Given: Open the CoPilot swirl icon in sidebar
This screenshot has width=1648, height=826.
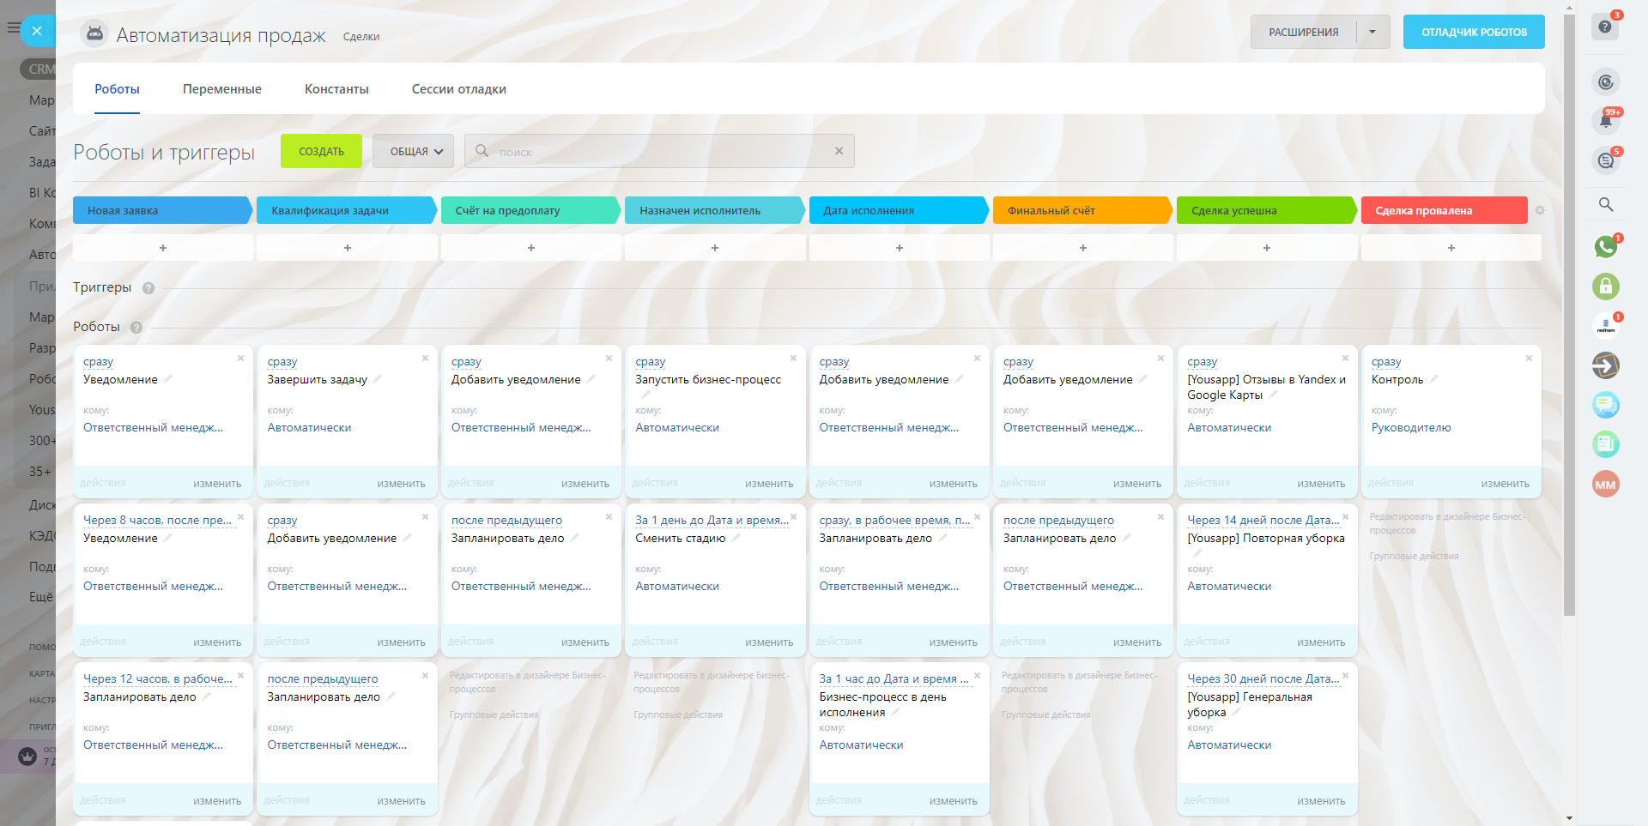Looking at the screenshot, I should tap(1606, 81).
